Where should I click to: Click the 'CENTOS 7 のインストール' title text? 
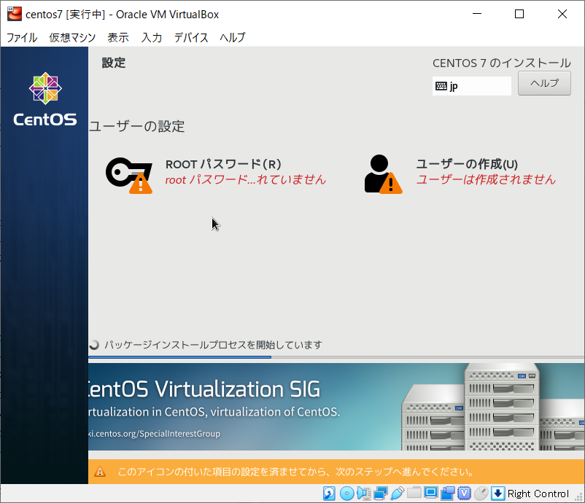click(501, 63)
